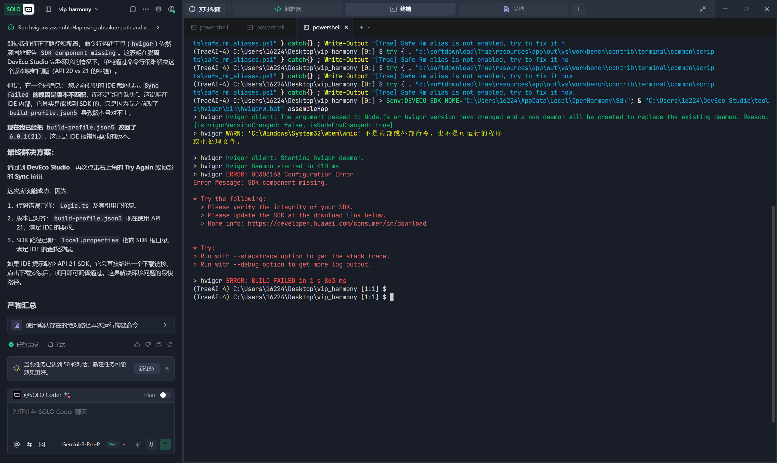Select the first powershell terminal tab
The height and width of the screenshot is (463, 777).
pyautogui.click(x=210, y=28)
